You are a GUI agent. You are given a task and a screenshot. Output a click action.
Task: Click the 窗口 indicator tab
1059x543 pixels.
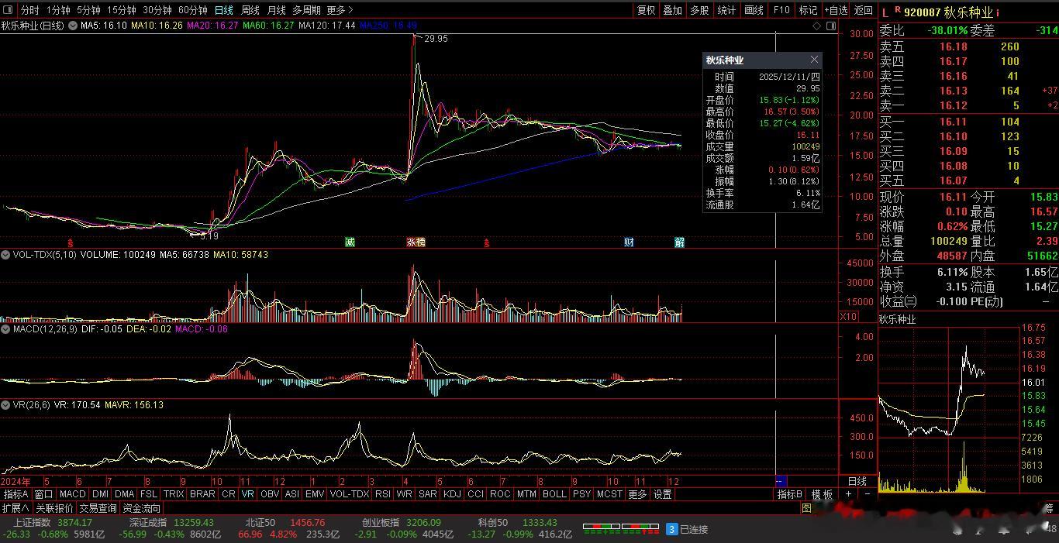(x=43, y=494)
